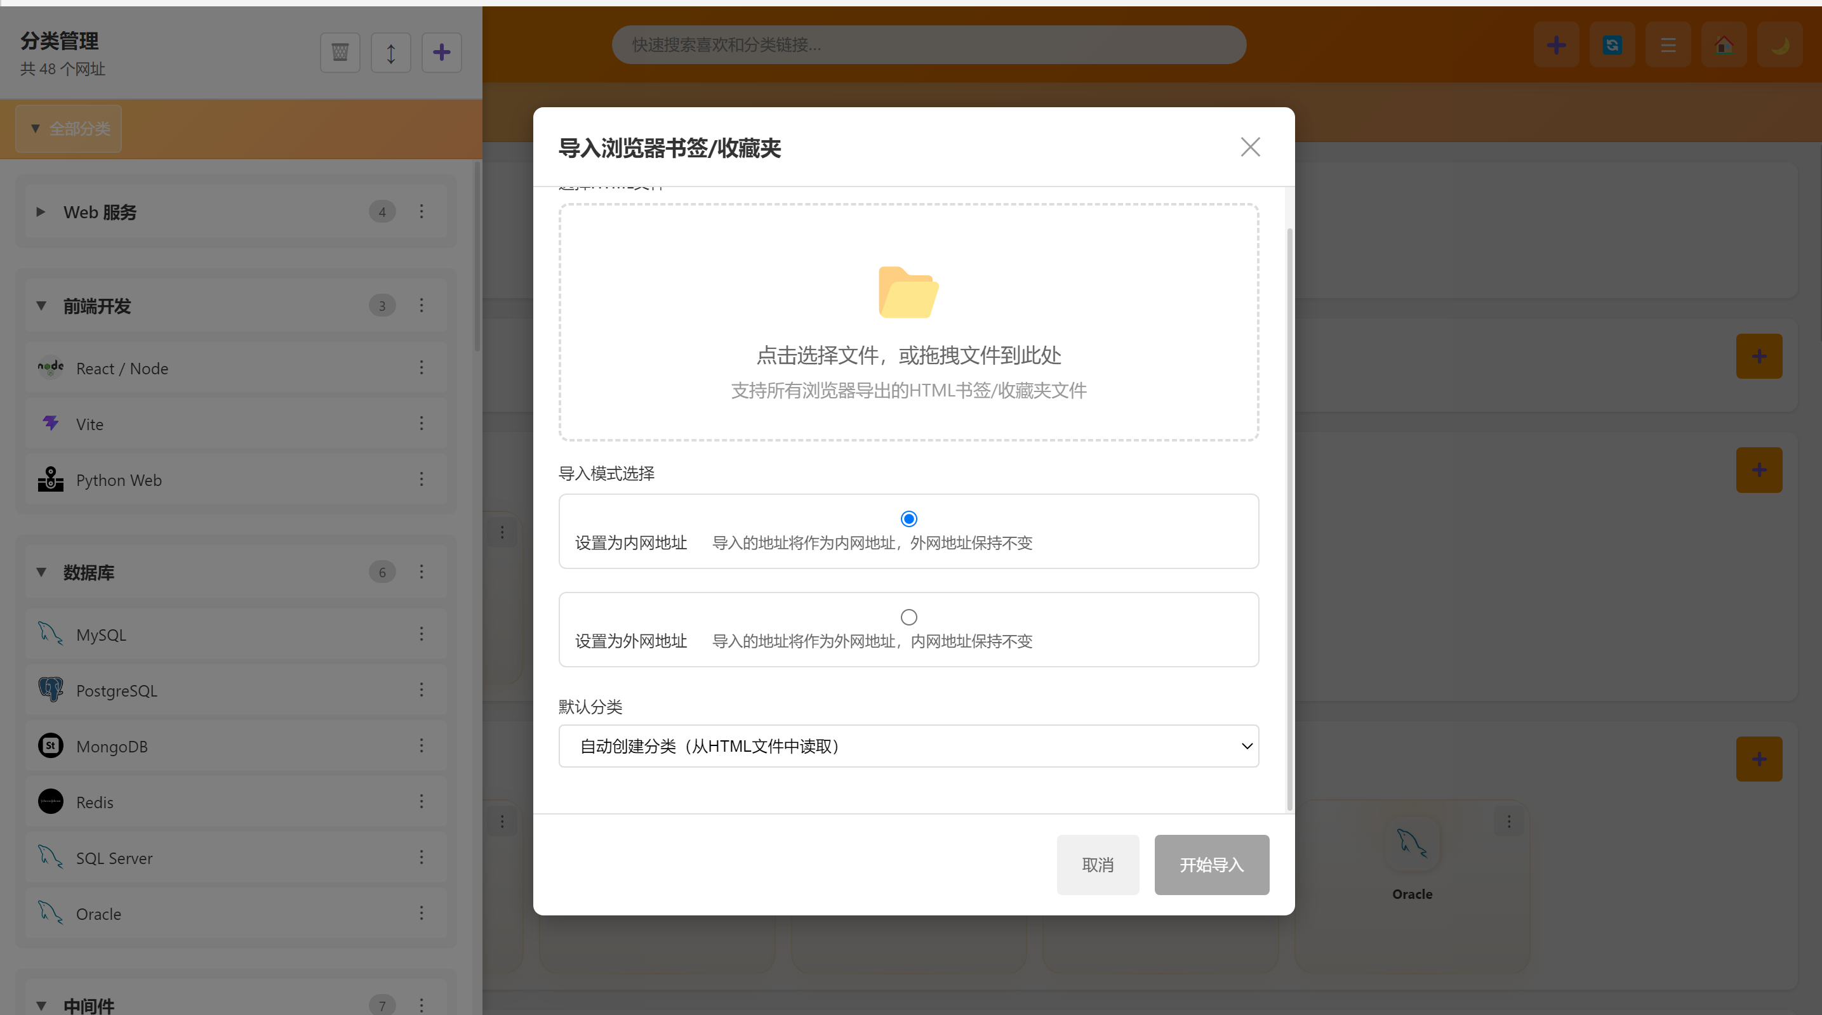Select MySQL in sidebar
The width and height of the screenshot is (1822, 1015).
click(236, 635)
